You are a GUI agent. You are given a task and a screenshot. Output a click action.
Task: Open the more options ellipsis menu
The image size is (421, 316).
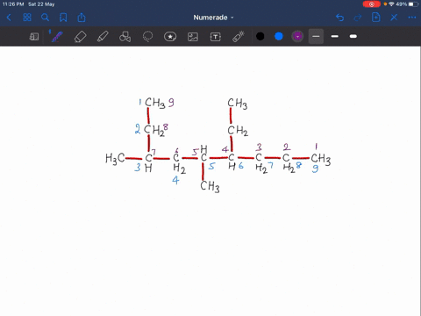[412, 18]
